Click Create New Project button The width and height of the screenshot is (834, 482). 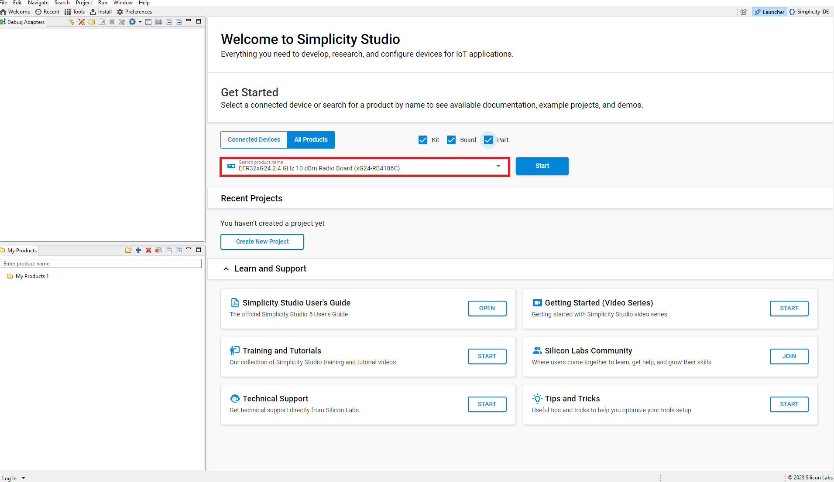[262, 242]
